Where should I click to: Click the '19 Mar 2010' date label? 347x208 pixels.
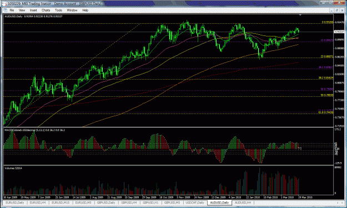click(305, 197)
